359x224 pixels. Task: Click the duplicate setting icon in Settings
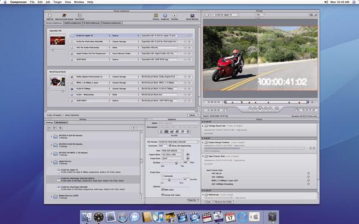(54, 128)
